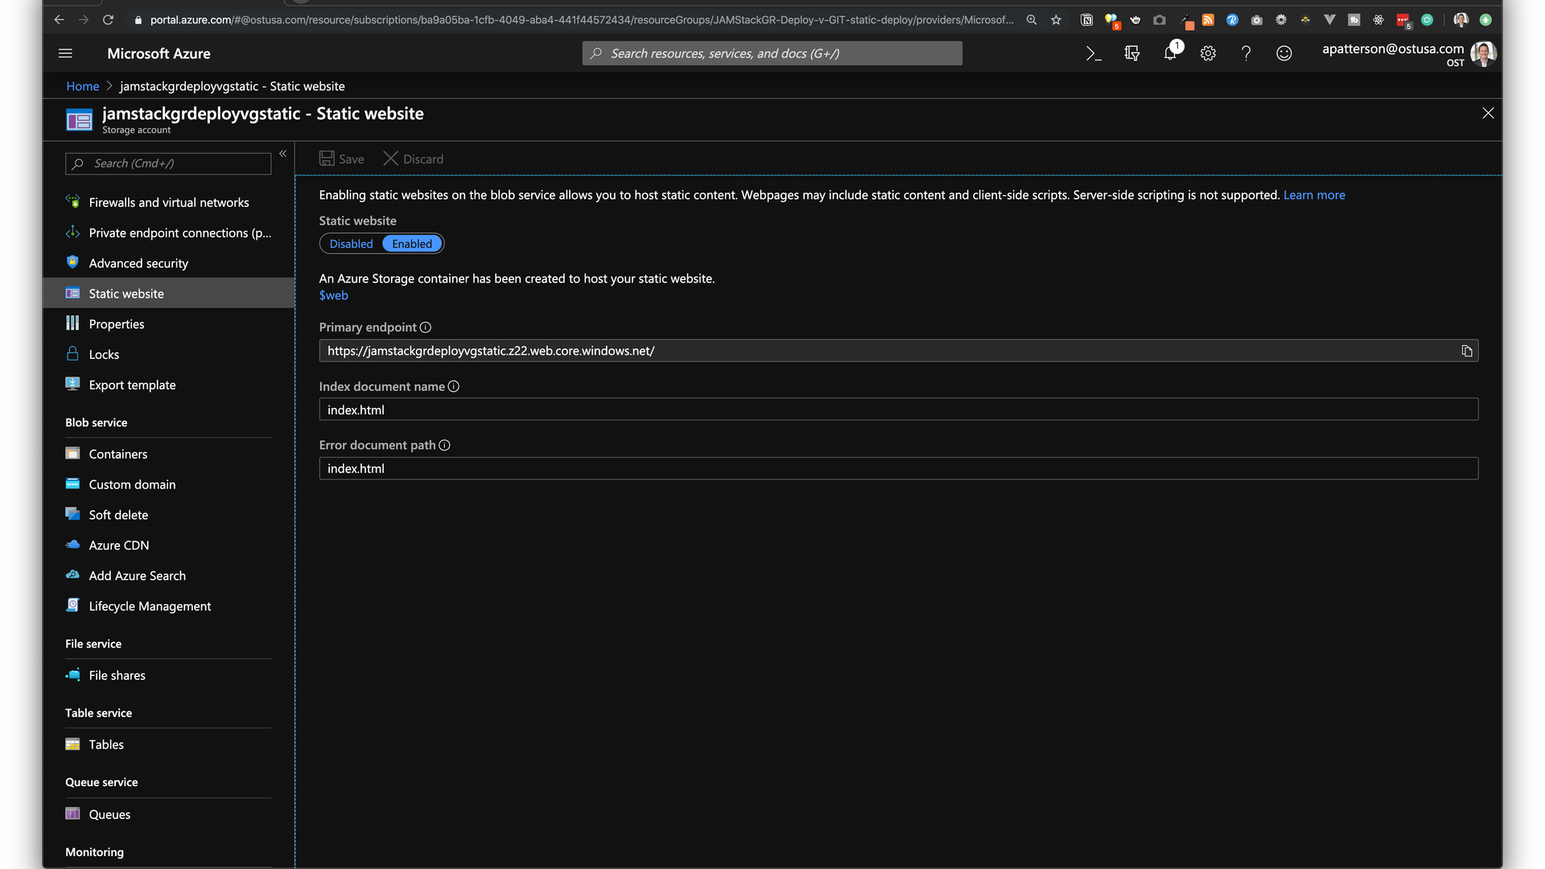Open the $web container link
The image size is (1545, 869).
[333, 295]
